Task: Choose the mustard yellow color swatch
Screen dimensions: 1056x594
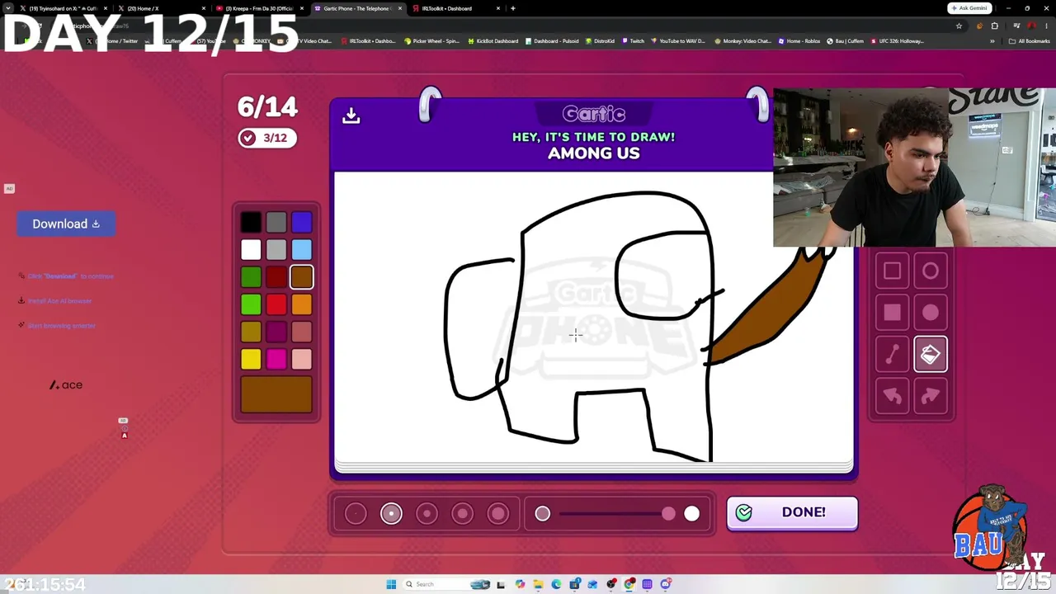Action: click(x=251, y=332)
